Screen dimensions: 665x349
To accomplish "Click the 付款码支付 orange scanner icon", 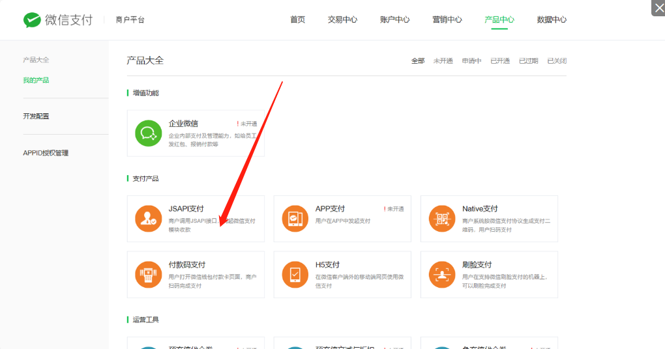I will click(x=149, y=275).
